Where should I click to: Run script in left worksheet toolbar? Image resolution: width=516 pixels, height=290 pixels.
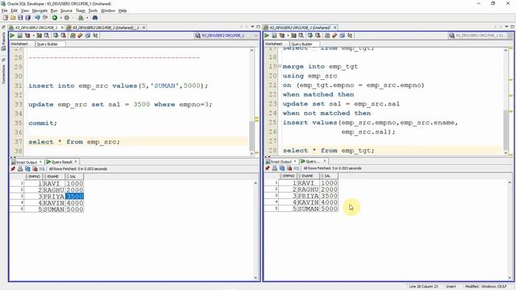[19, 35]
